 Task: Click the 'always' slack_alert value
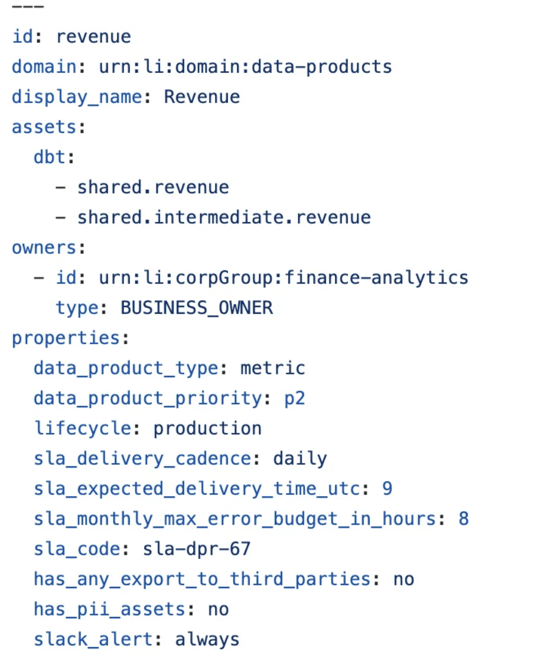[x=207, y=640]
